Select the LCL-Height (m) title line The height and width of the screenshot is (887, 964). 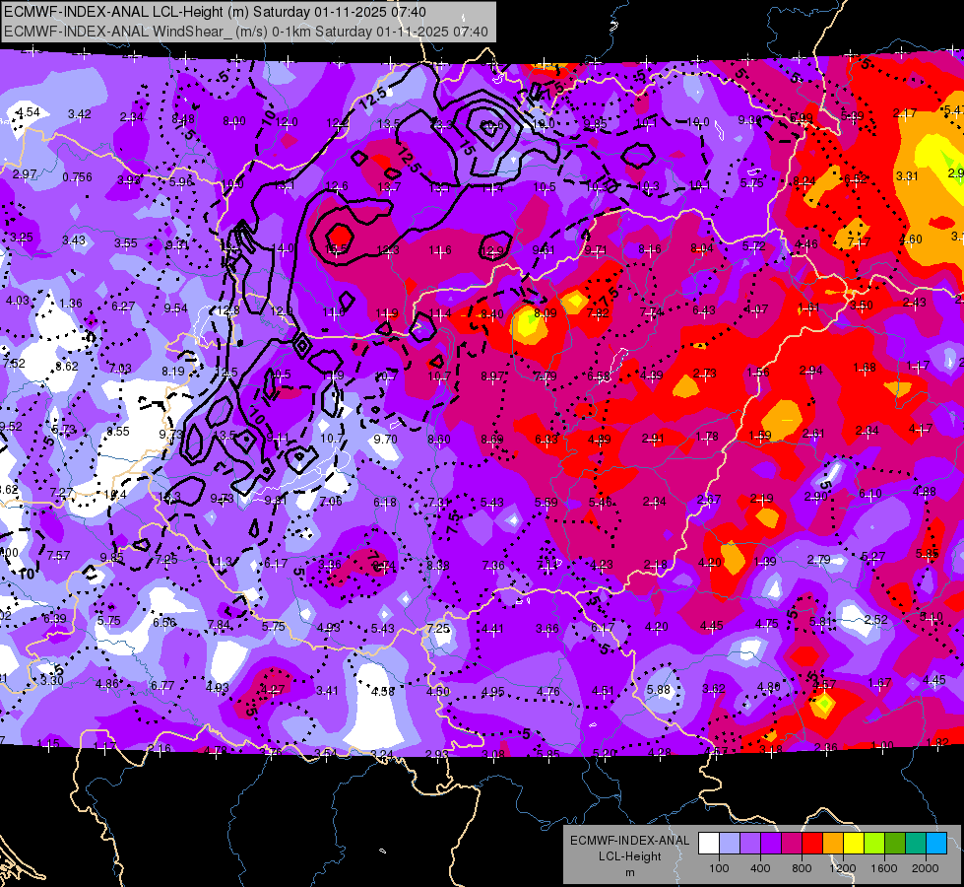tap(215, 12)
